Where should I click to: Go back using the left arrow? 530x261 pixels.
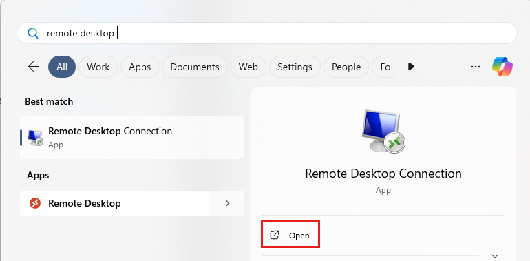[34, 67]
